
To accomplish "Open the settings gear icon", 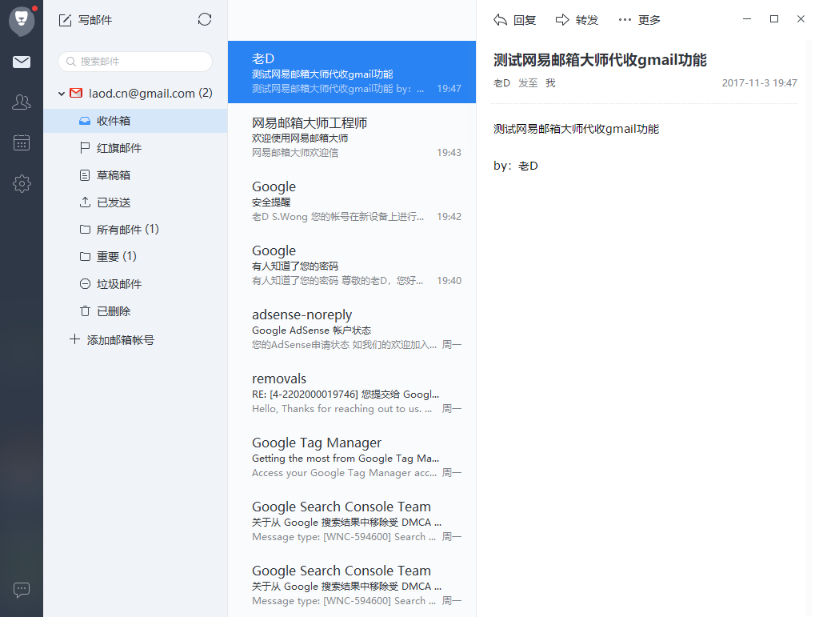I will [x=22, y=183].
